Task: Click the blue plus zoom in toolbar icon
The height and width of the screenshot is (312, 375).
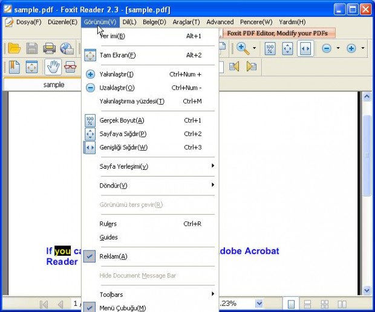Action: pyautogui.click(x=351, y=48)
